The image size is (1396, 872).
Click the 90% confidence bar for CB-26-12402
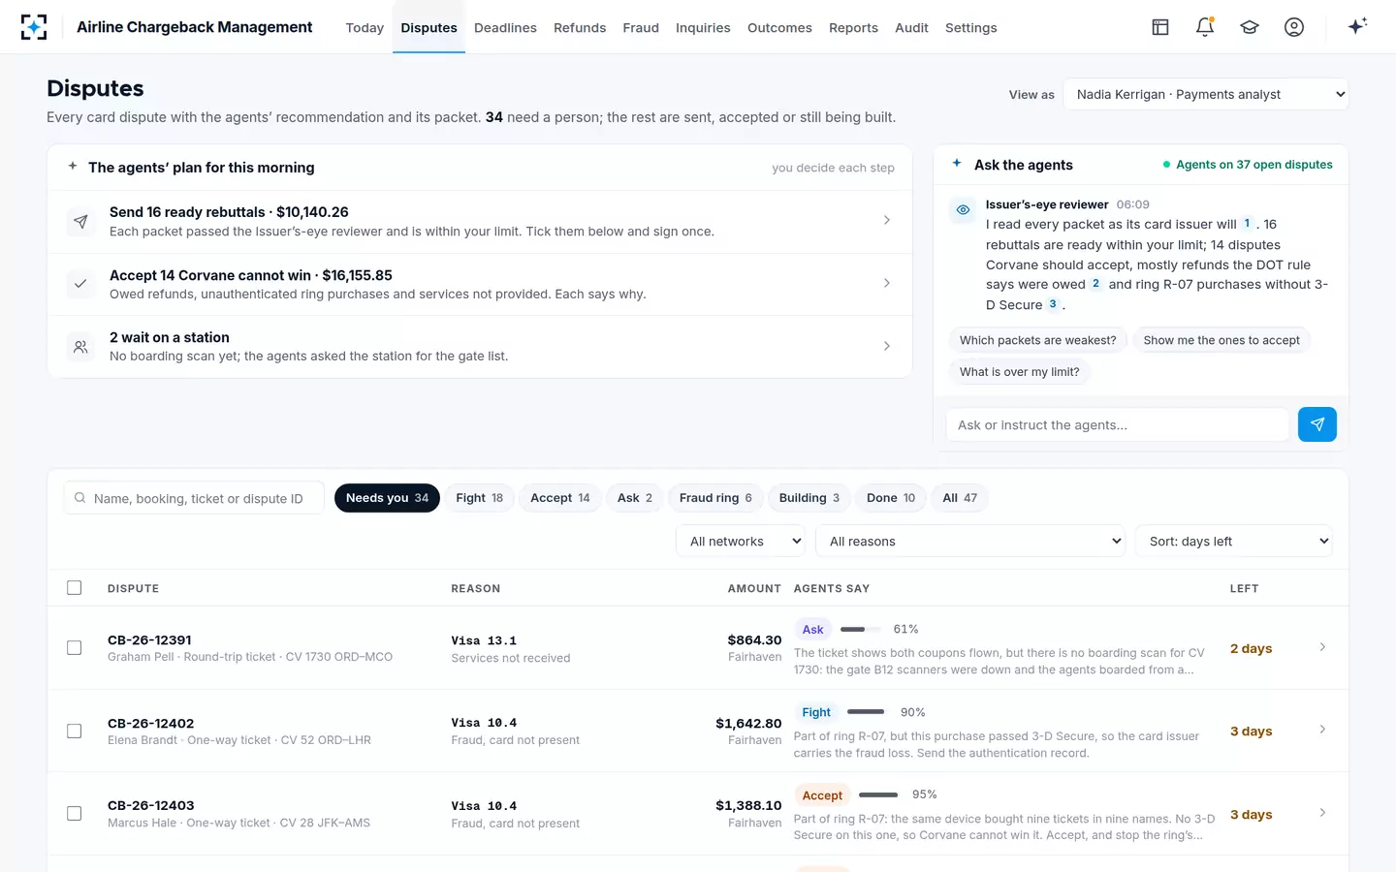(x=866, y=712)
